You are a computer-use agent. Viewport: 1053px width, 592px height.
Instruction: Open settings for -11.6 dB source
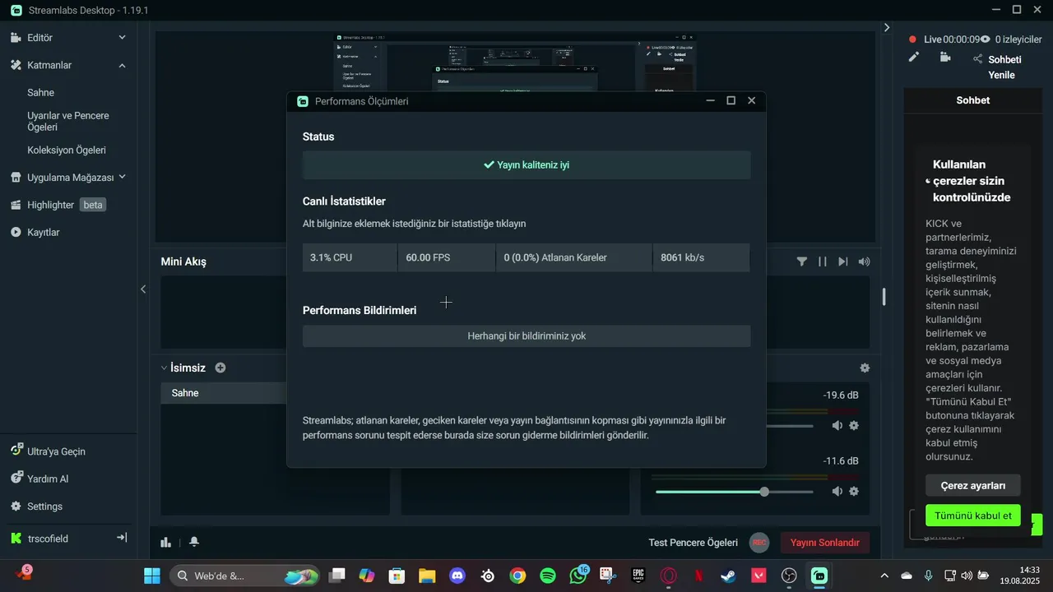[854, 492]
